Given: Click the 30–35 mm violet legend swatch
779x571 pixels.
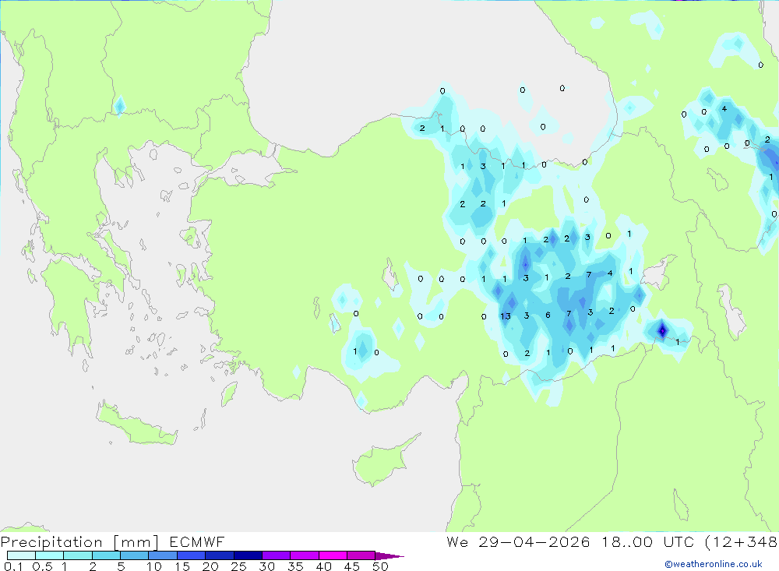Looking at the screenshot, I should click(277, 555).
